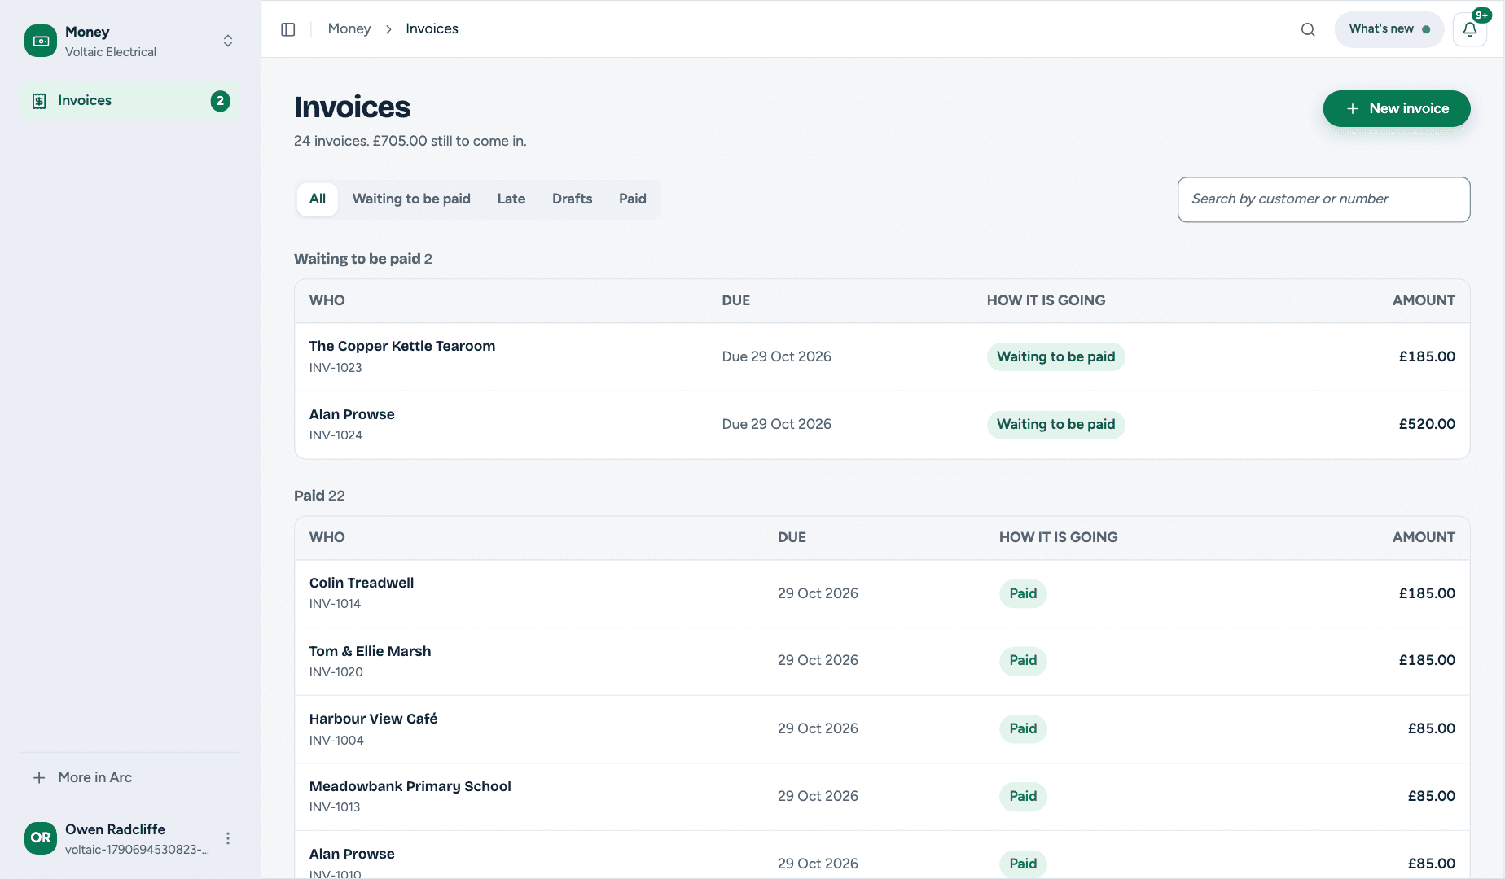
Task: Switch to the Late tab
Action: pyautogui.click(x=511, y=199)
